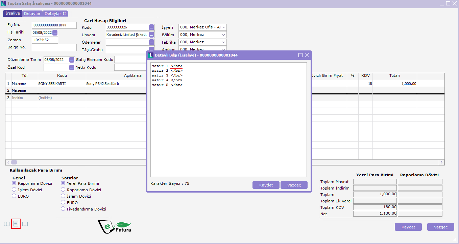The width and height of the screenshot is (459, 244).
Task: Click the grid's horizontal scrollbar right arrow
Action: point(441,162)
